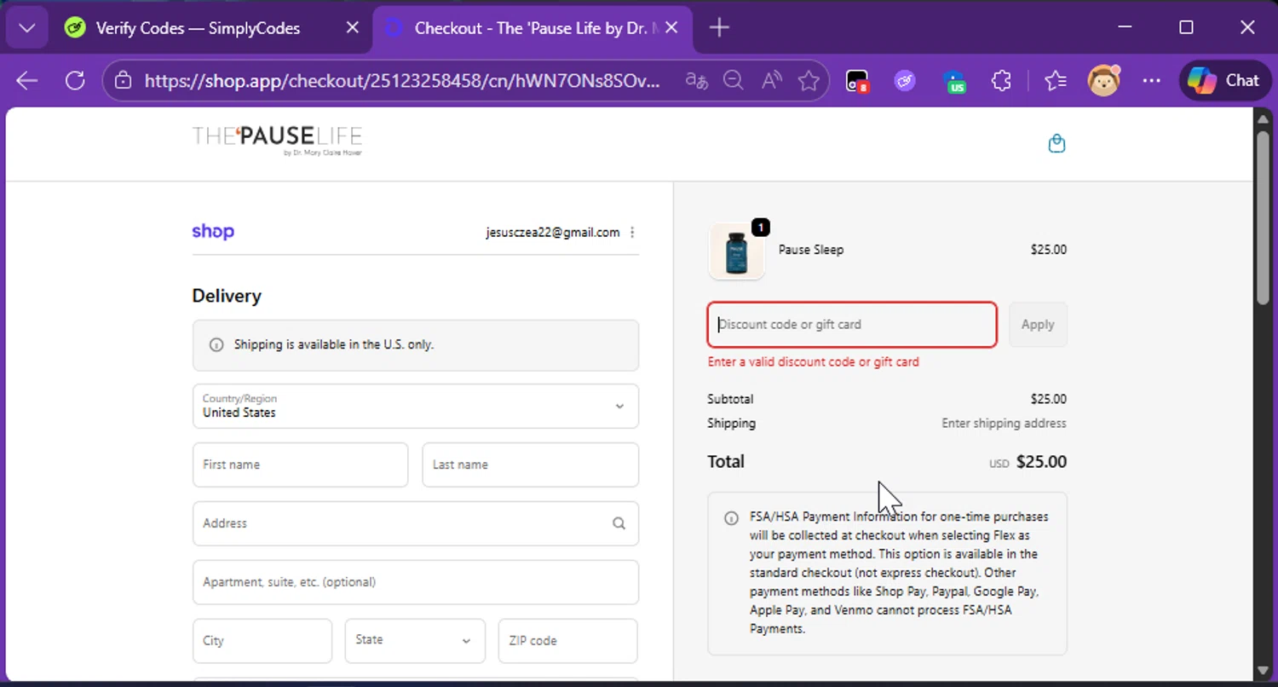This screenshot has height=687, width=1278.
Task: Open browser Settings and more menu
Action: (x=1152, y=81)
